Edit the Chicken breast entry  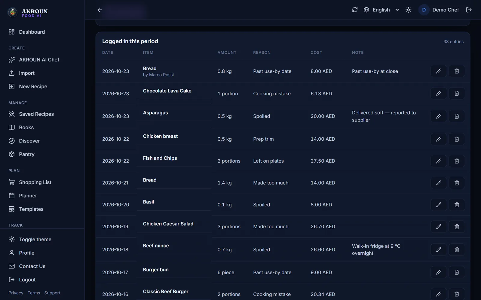point(439,139)
